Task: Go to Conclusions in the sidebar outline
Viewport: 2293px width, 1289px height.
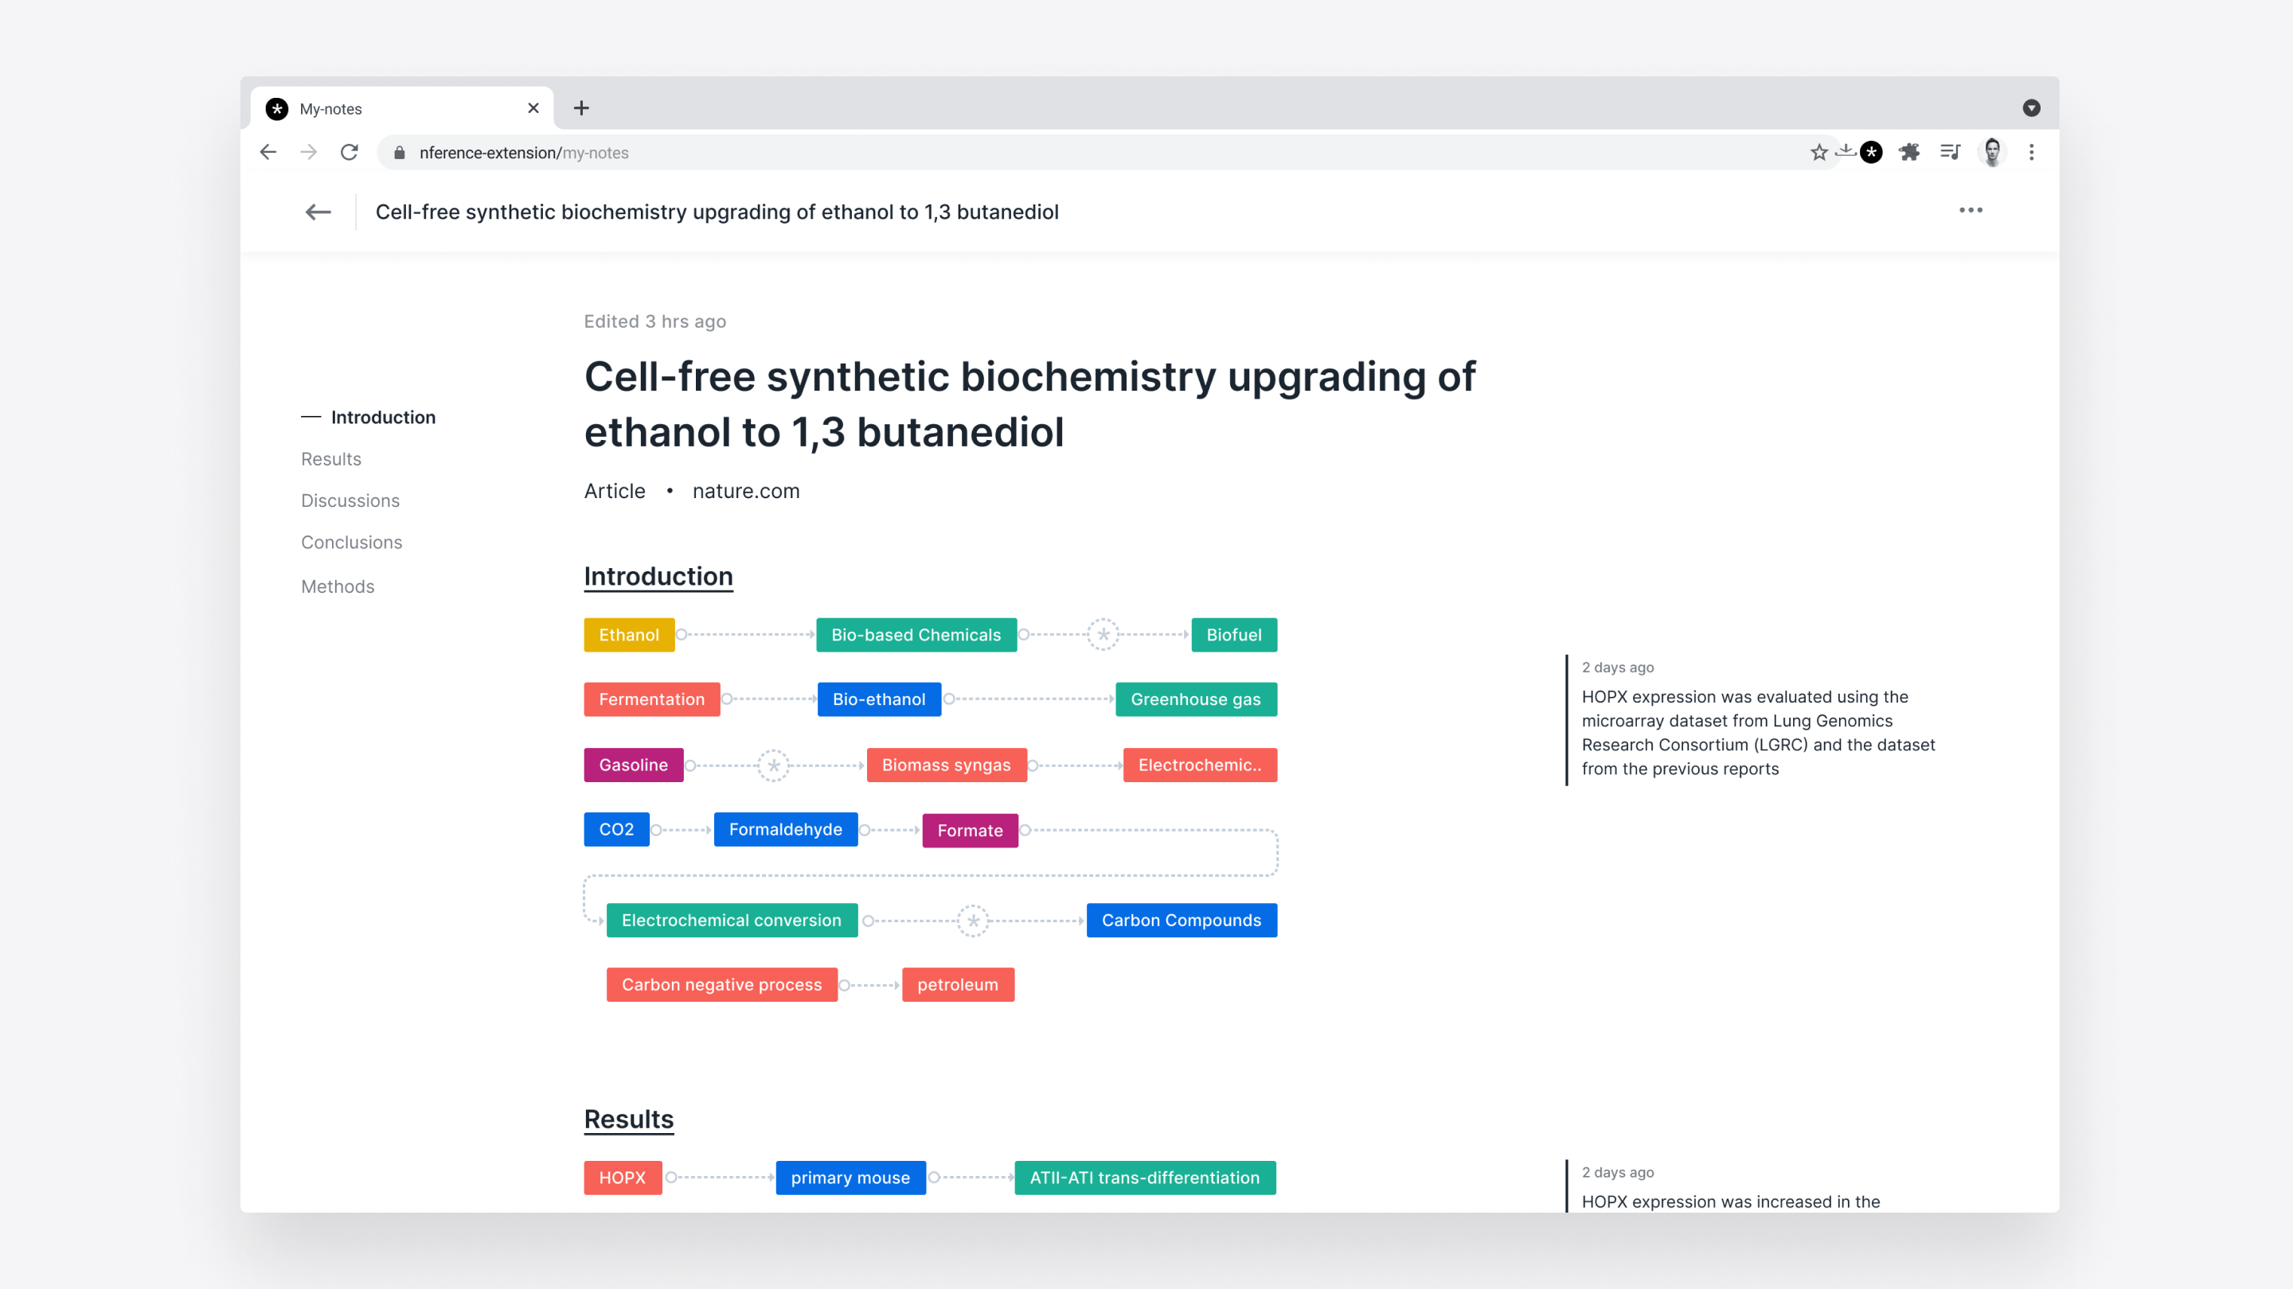Action: 352,542
